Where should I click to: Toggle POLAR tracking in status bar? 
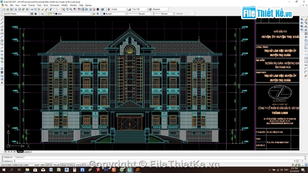56,165
